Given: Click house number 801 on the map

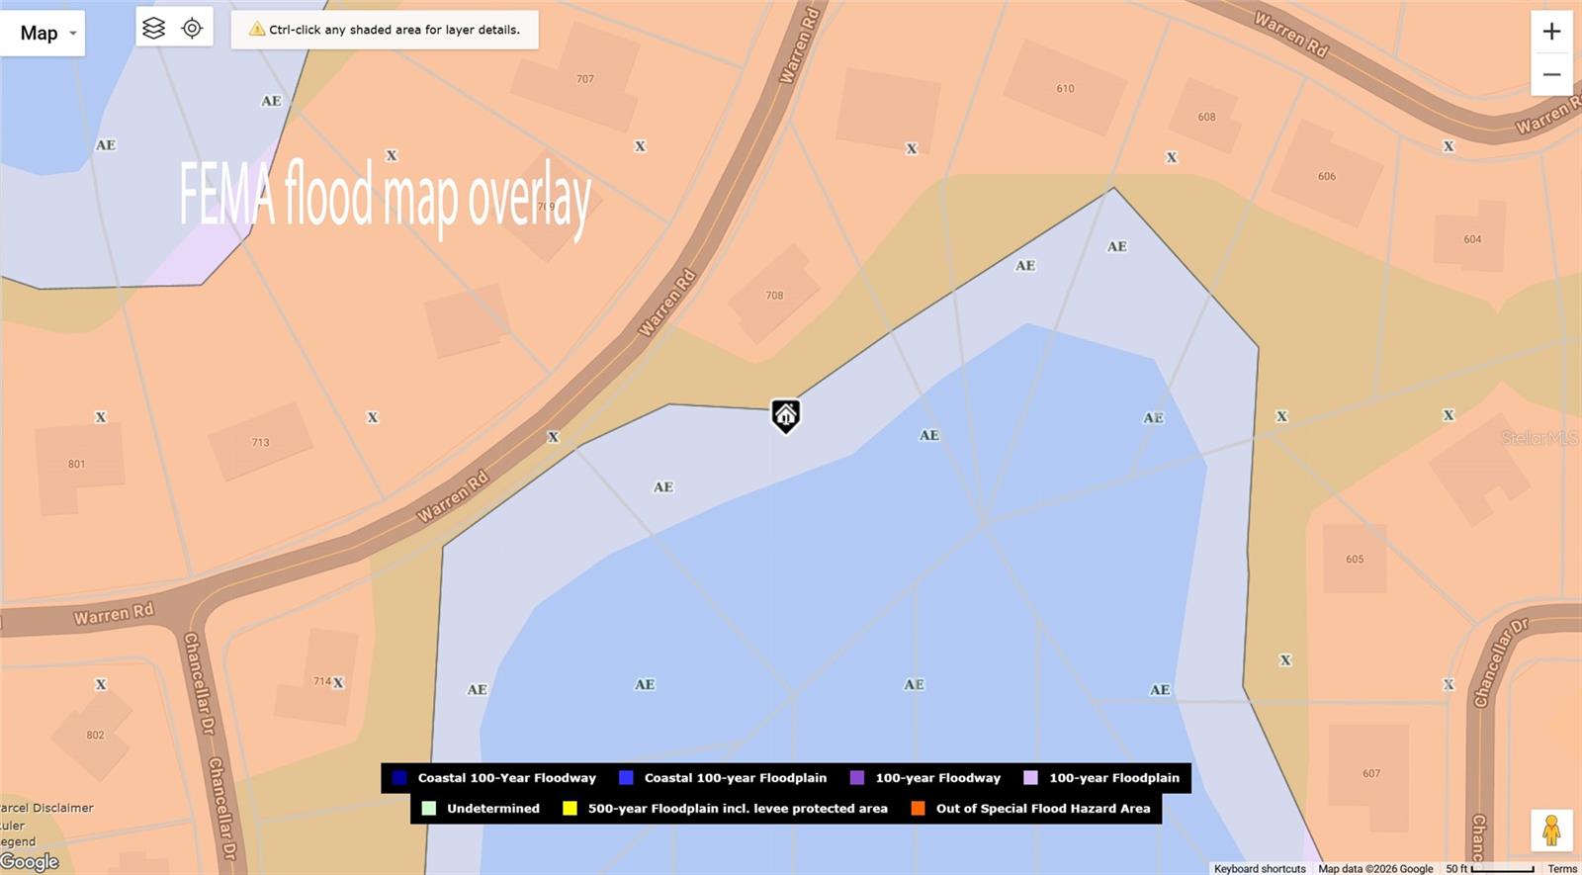Looking at the screenshot, I should (76, 464).
